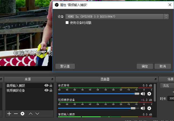This screenshot has height=121, width=174.
Task: Toggle lock on 音频输入捕获 source
Action: tap(51, 85)
